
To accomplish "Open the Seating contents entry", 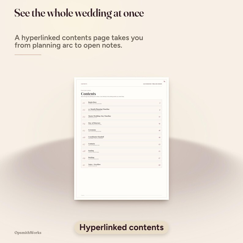I will 121,151.
